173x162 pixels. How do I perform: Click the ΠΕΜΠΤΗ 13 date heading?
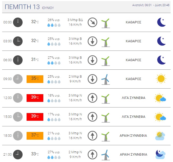pos(22,7)
